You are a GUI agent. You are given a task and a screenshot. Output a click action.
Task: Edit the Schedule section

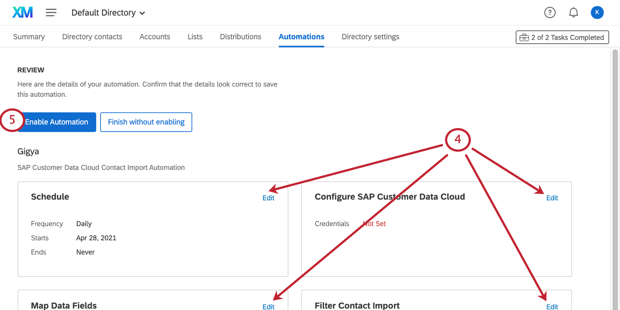(x=268, y=198)
